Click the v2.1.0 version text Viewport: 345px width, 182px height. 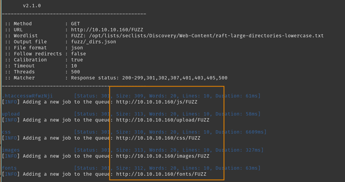(x=32, y=6)
